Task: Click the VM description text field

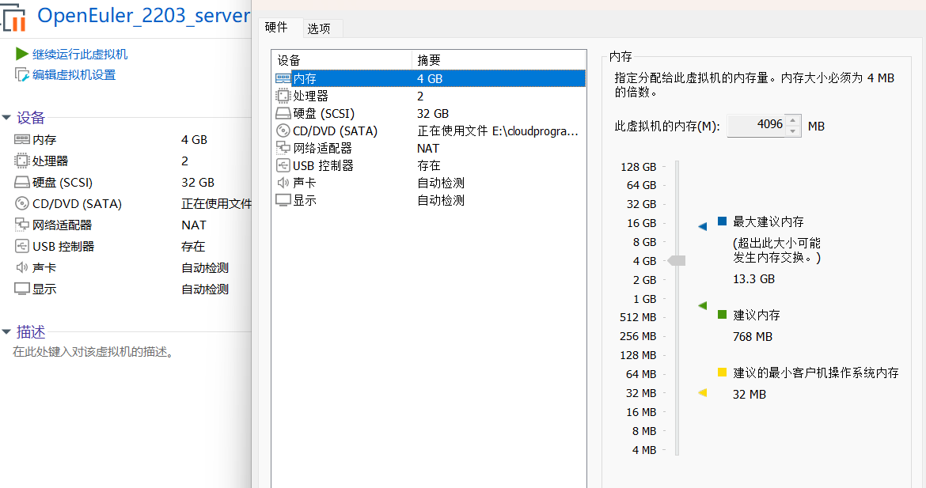Action: (93, 352)
